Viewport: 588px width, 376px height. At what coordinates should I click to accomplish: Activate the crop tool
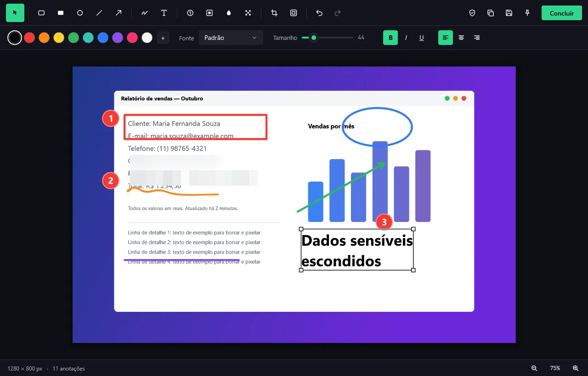tap(274, 13)
